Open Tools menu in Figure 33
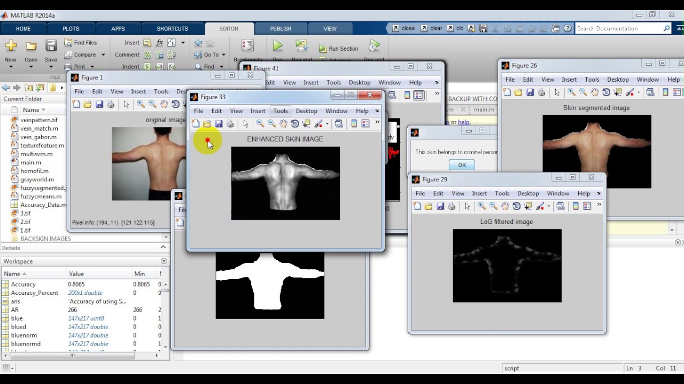Image resolution: width=684 pixels, height=384 pixels. (281, 111)
